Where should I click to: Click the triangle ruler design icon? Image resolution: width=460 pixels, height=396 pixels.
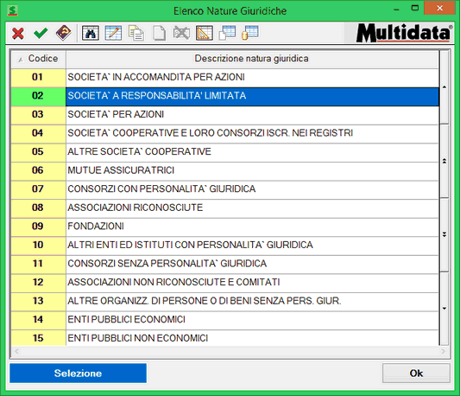(x=205, y=33)
